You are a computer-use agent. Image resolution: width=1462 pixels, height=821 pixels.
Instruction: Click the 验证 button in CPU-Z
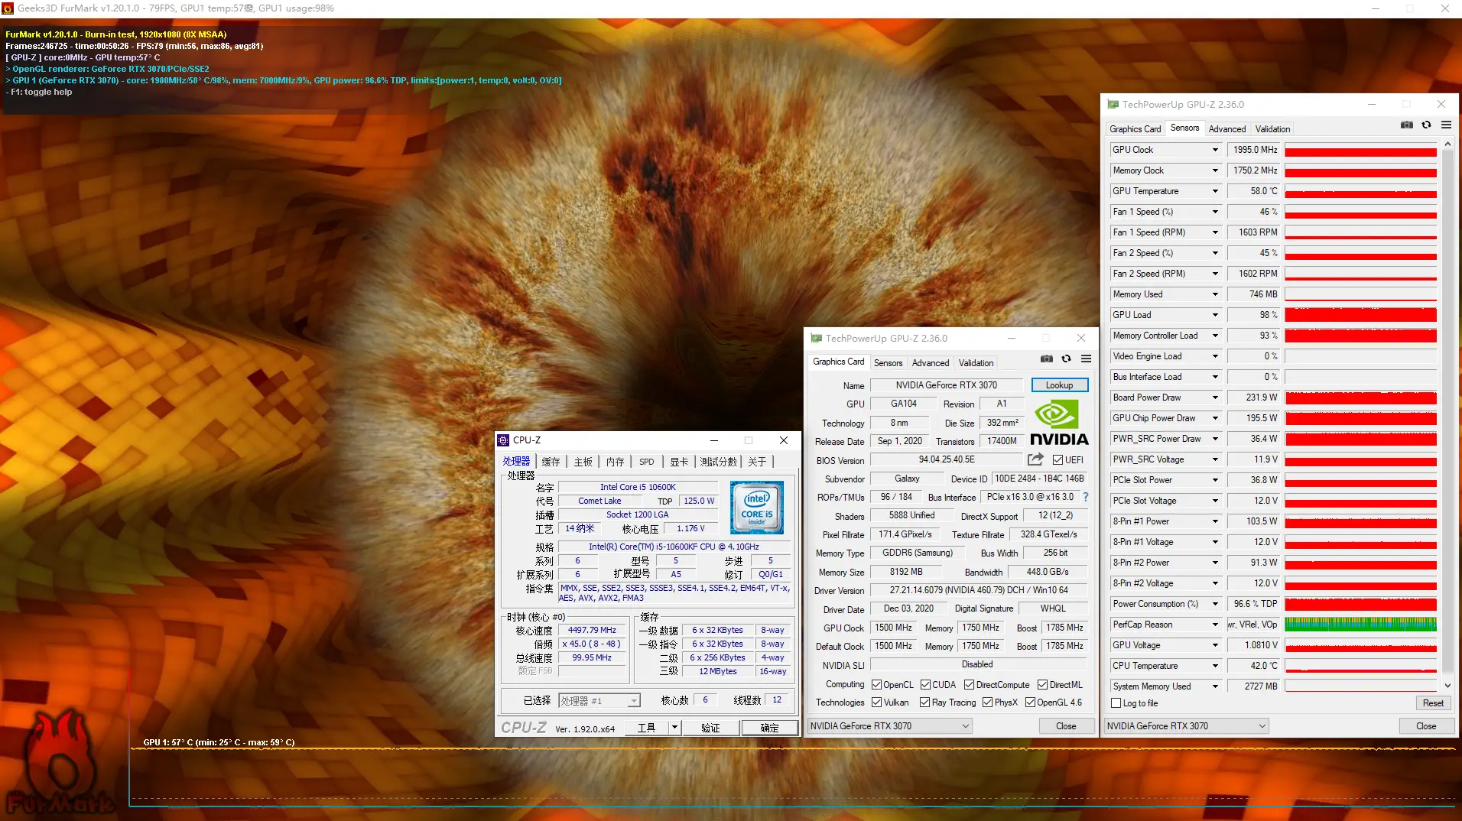(x=710, y=728)
